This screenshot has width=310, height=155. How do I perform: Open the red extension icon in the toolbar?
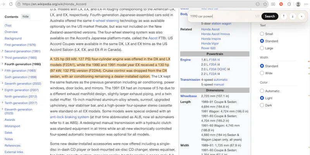281,4
